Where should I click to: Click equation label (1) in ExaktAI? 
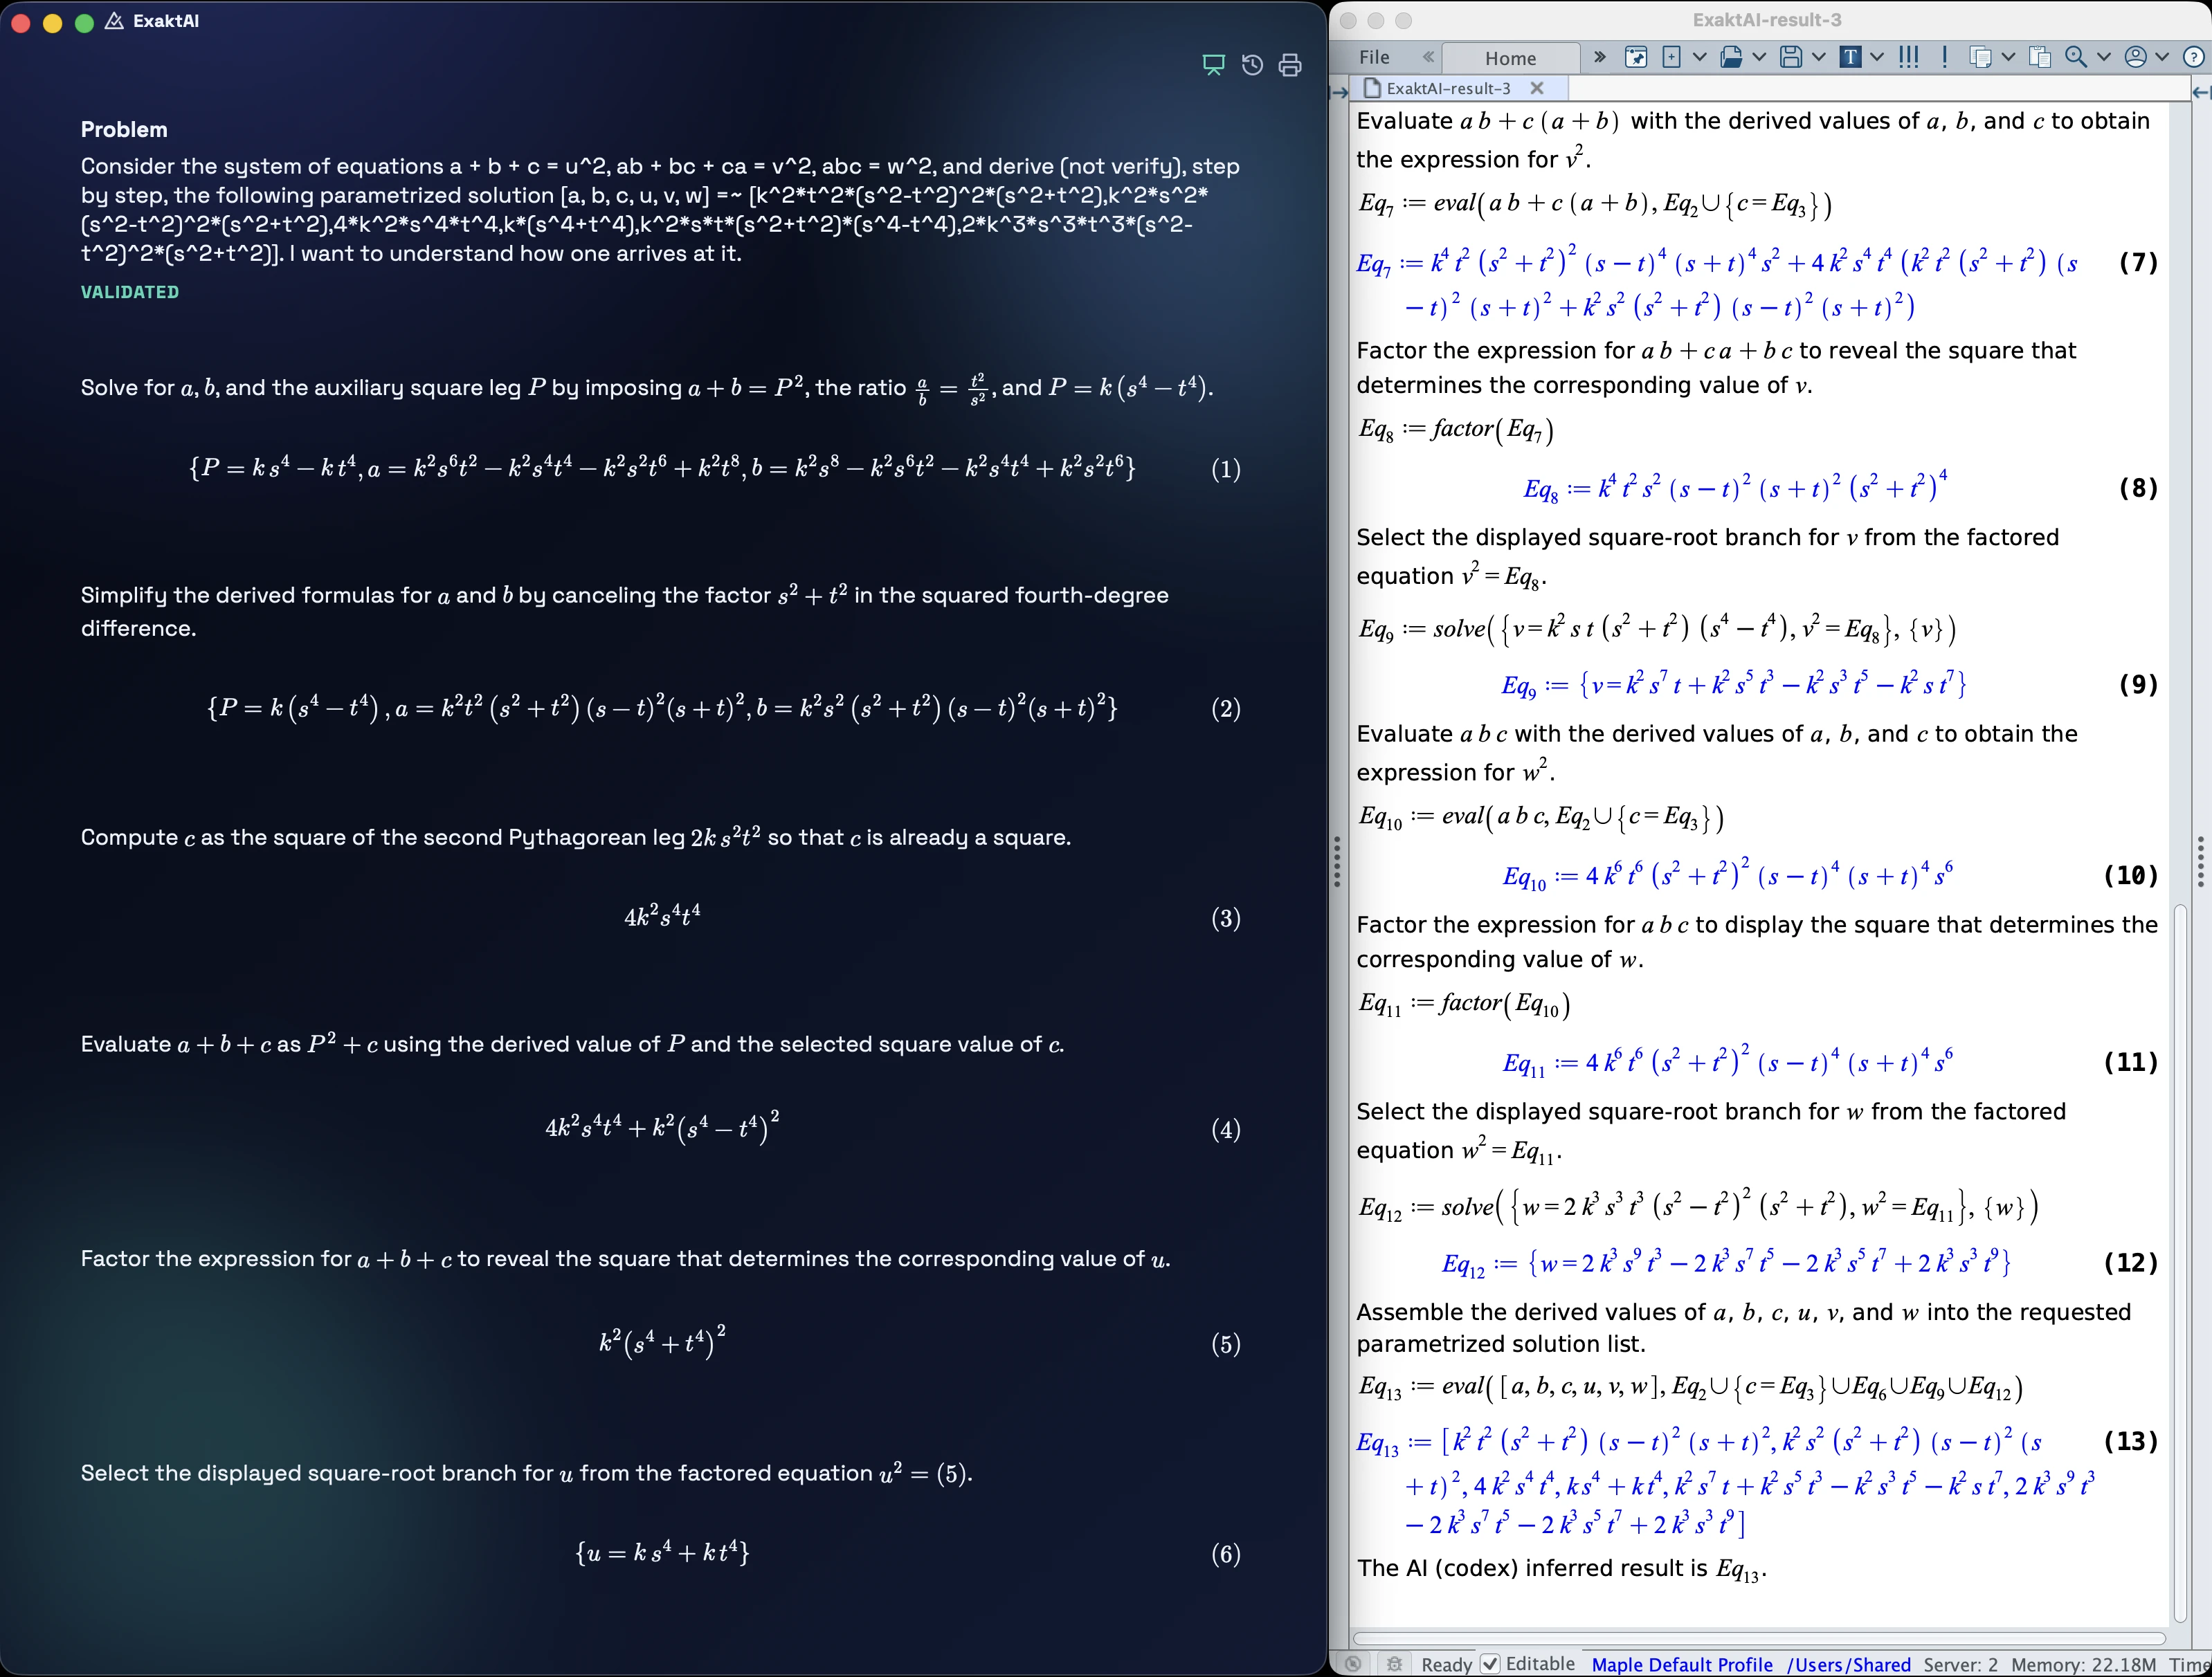coord(1226,469)
